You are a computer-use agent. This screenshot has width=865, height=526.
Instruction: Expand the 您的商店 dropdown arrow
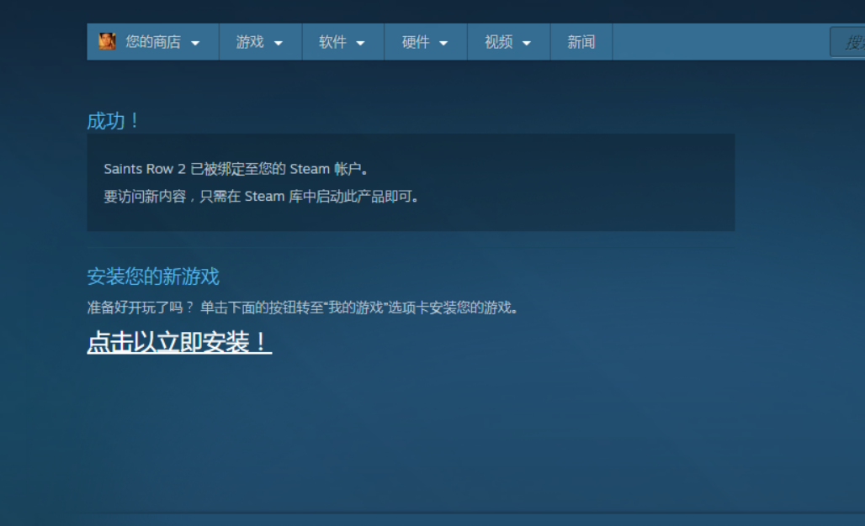point(195,43)
